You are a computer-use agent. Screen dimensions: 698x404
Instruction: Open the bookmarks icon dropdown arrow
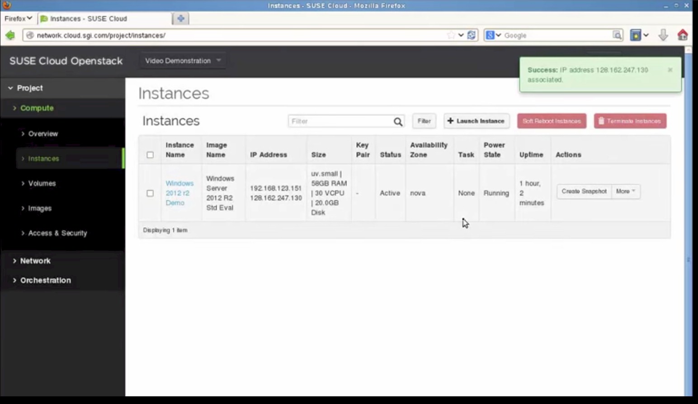(x=646, y=35)
